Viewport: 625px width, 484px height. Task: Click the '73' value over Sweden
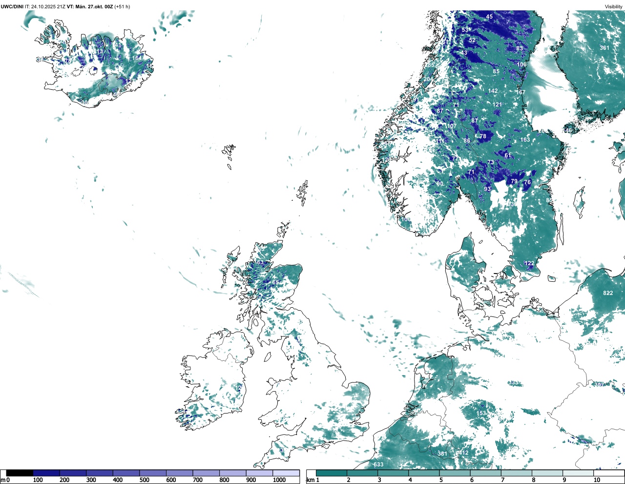(491, 163)
